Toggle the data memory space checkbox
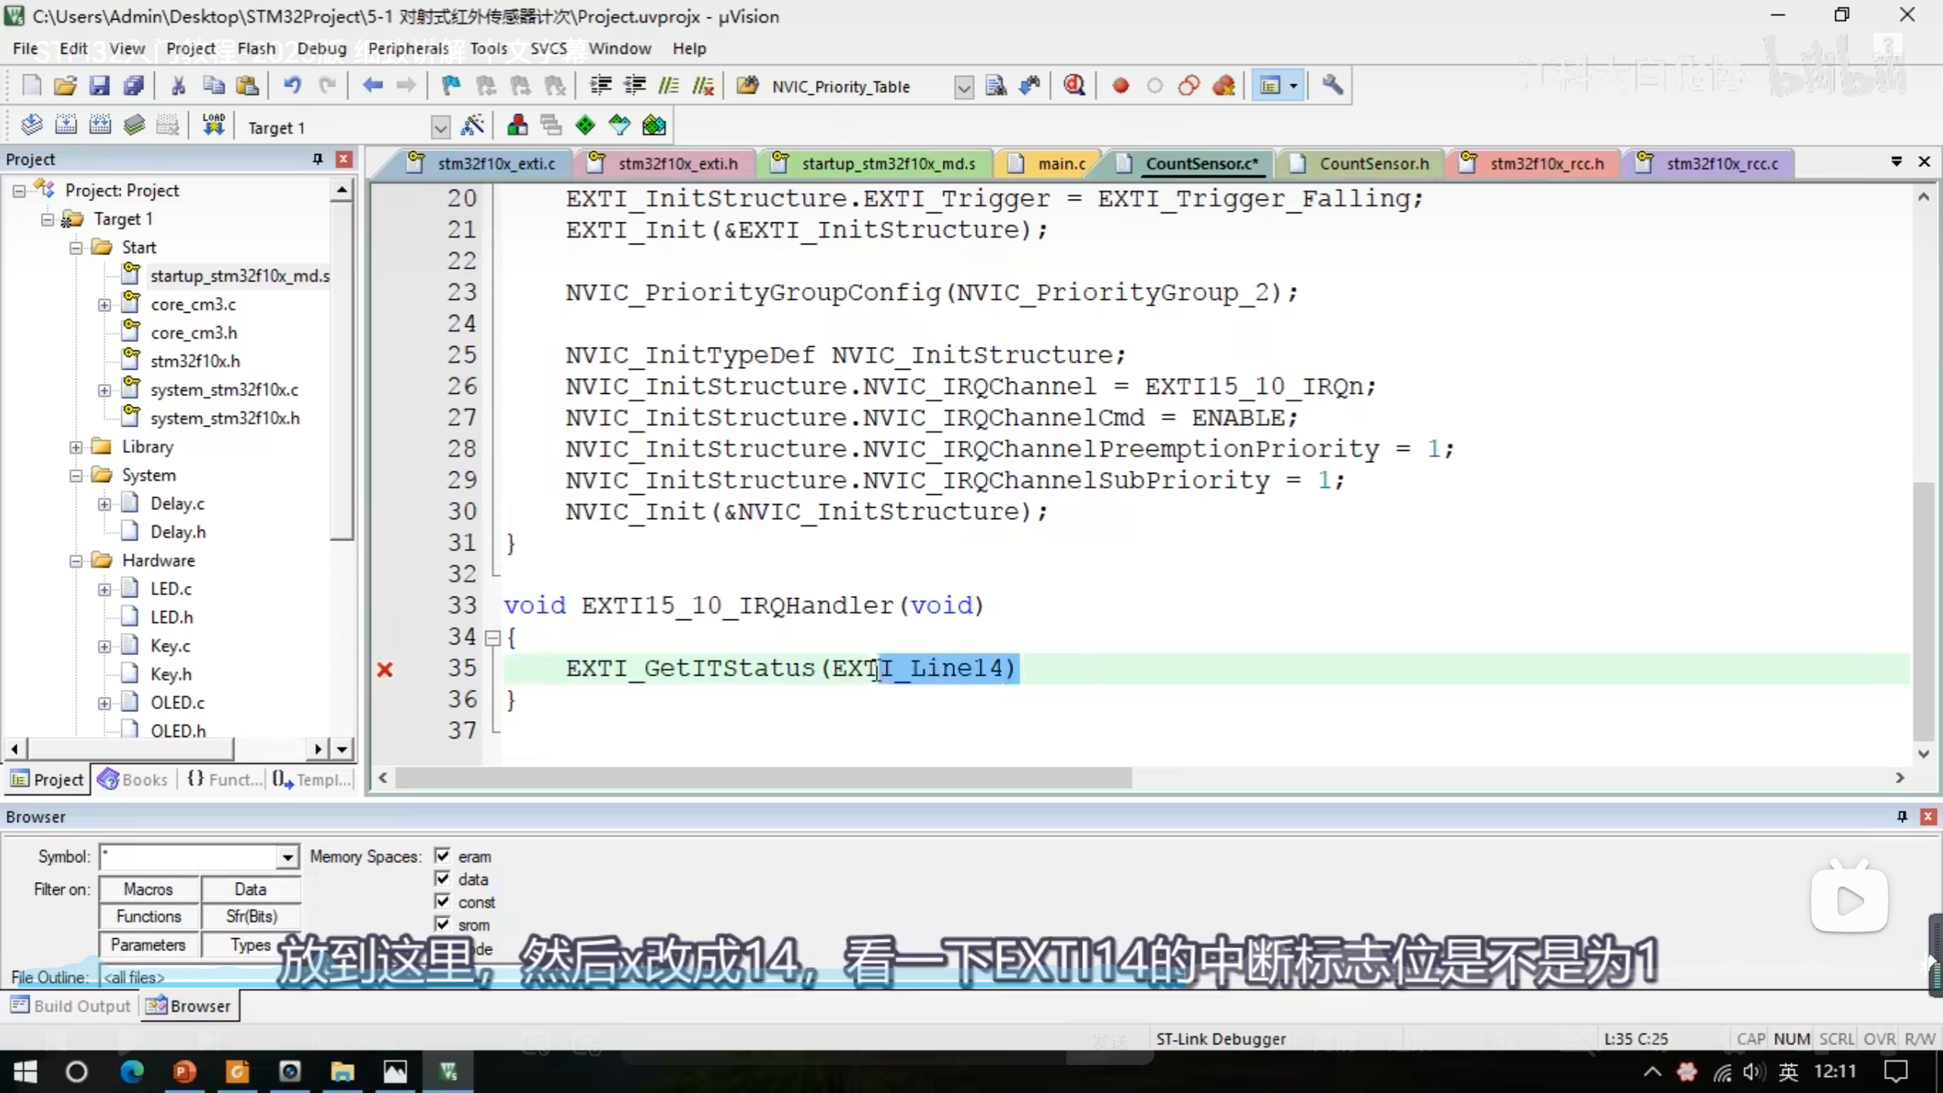 442,879
